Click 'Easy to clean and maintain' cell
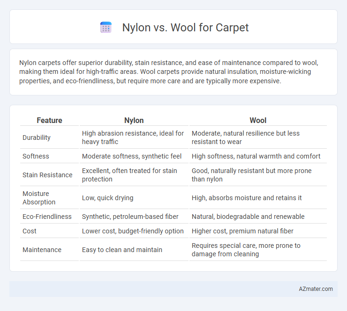The width and height of the screenshot is (347, 311). point(134,250)
